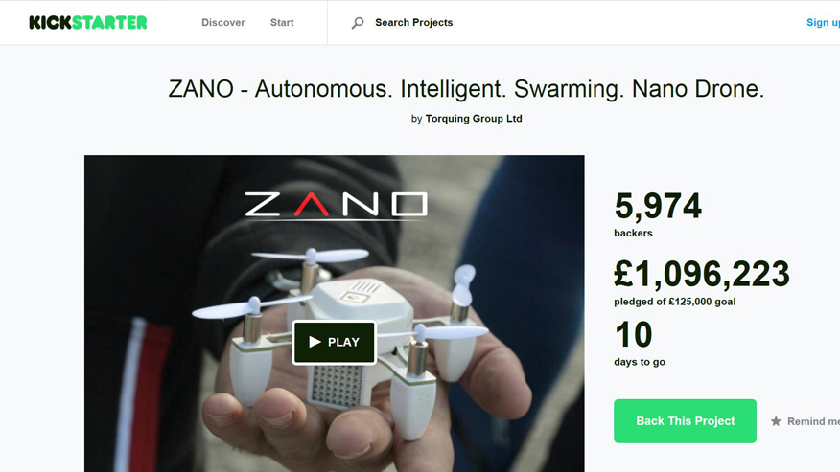The image size is (840, 472).
Task: Open the Torquing Group Ltd creator link
Action: (474, 119)
